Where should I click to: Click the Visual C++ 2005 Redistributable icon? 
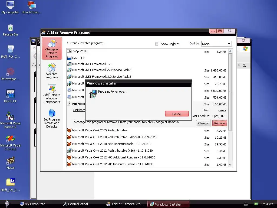pyautogui.click(x=69, y=130)
